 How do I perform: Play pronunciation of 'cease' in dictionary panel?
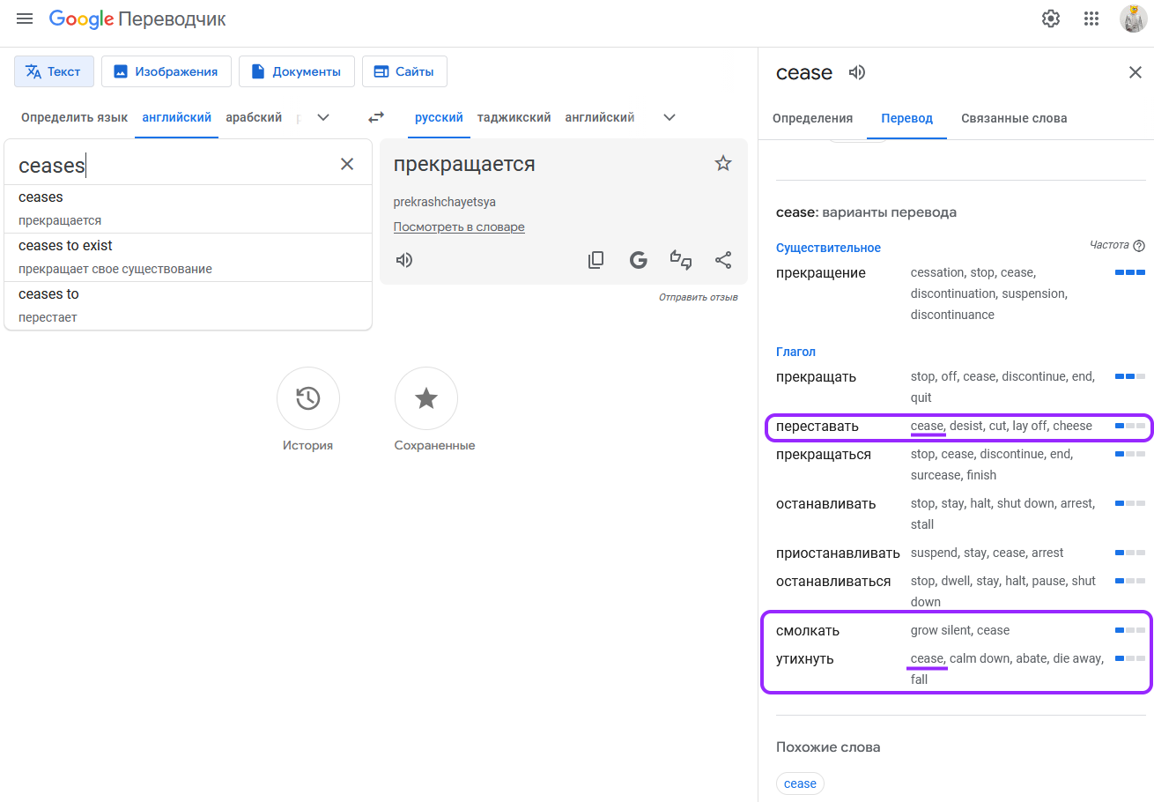(x=857, y=72)
